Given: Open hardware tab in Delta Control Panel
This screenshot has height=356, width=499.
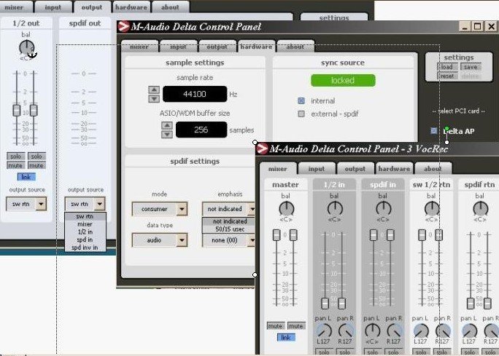Looking at the screenshot, I should [257, 47].
